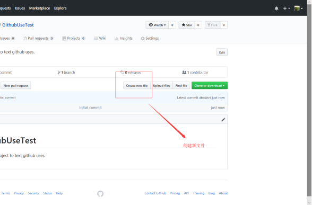Image resolution: width=312 pixels, height=205 pixels.
Task: View the 0 releases tag link
Action: point(131,72)
